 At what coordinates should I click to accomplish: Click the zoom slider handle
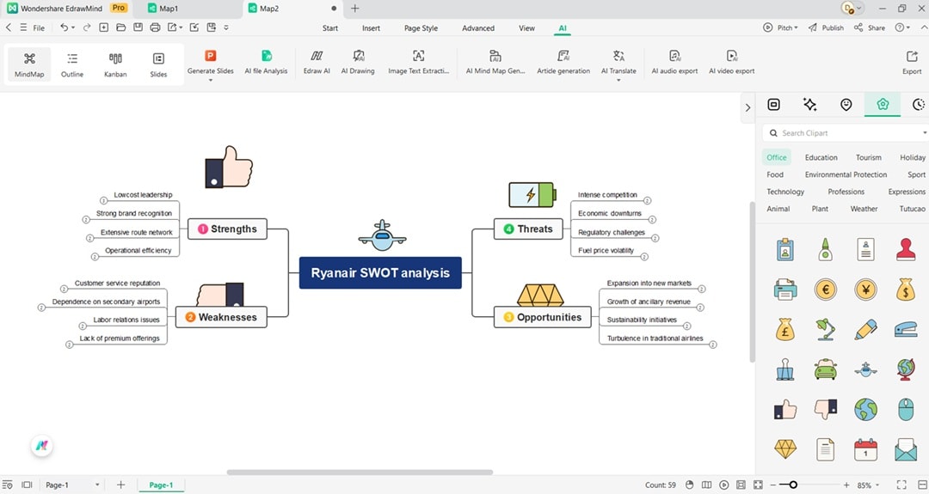tap(793, 485)
